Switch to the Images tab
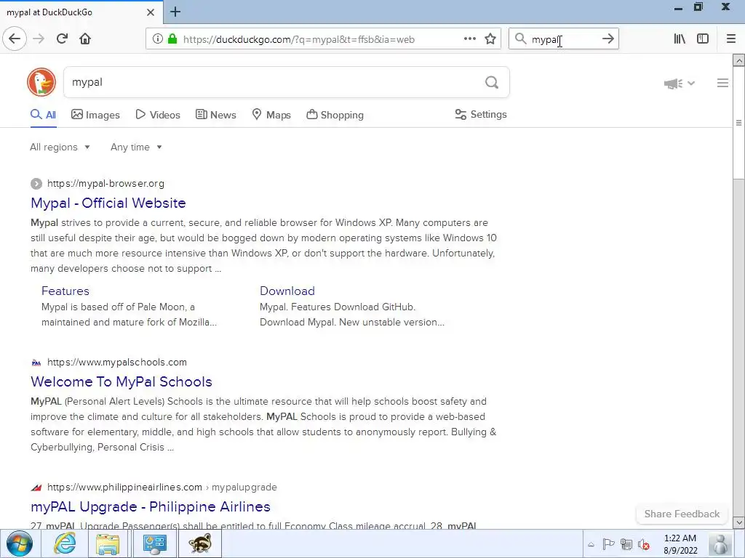This screenshot has height=558, width=745. [x=95, y=115]
